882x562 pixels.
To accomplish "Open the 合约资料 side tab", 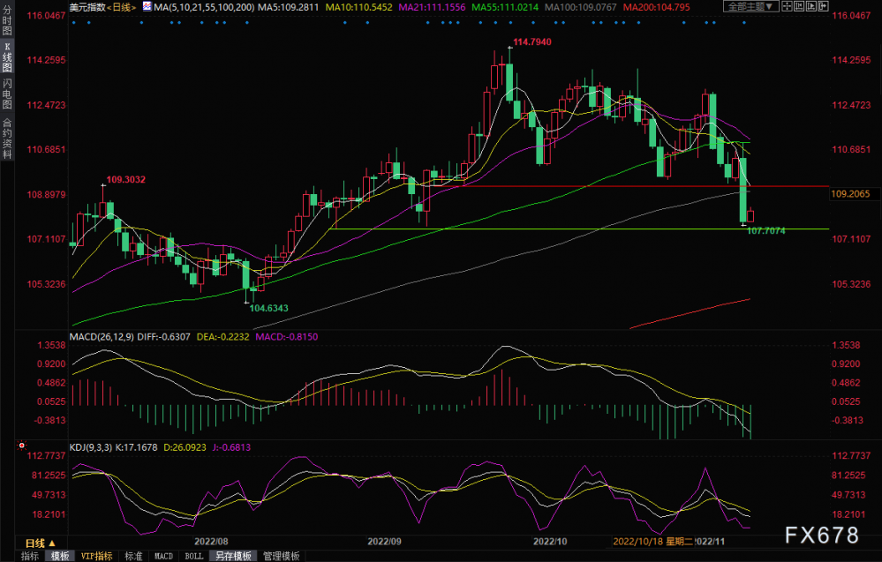I will 7,139.
